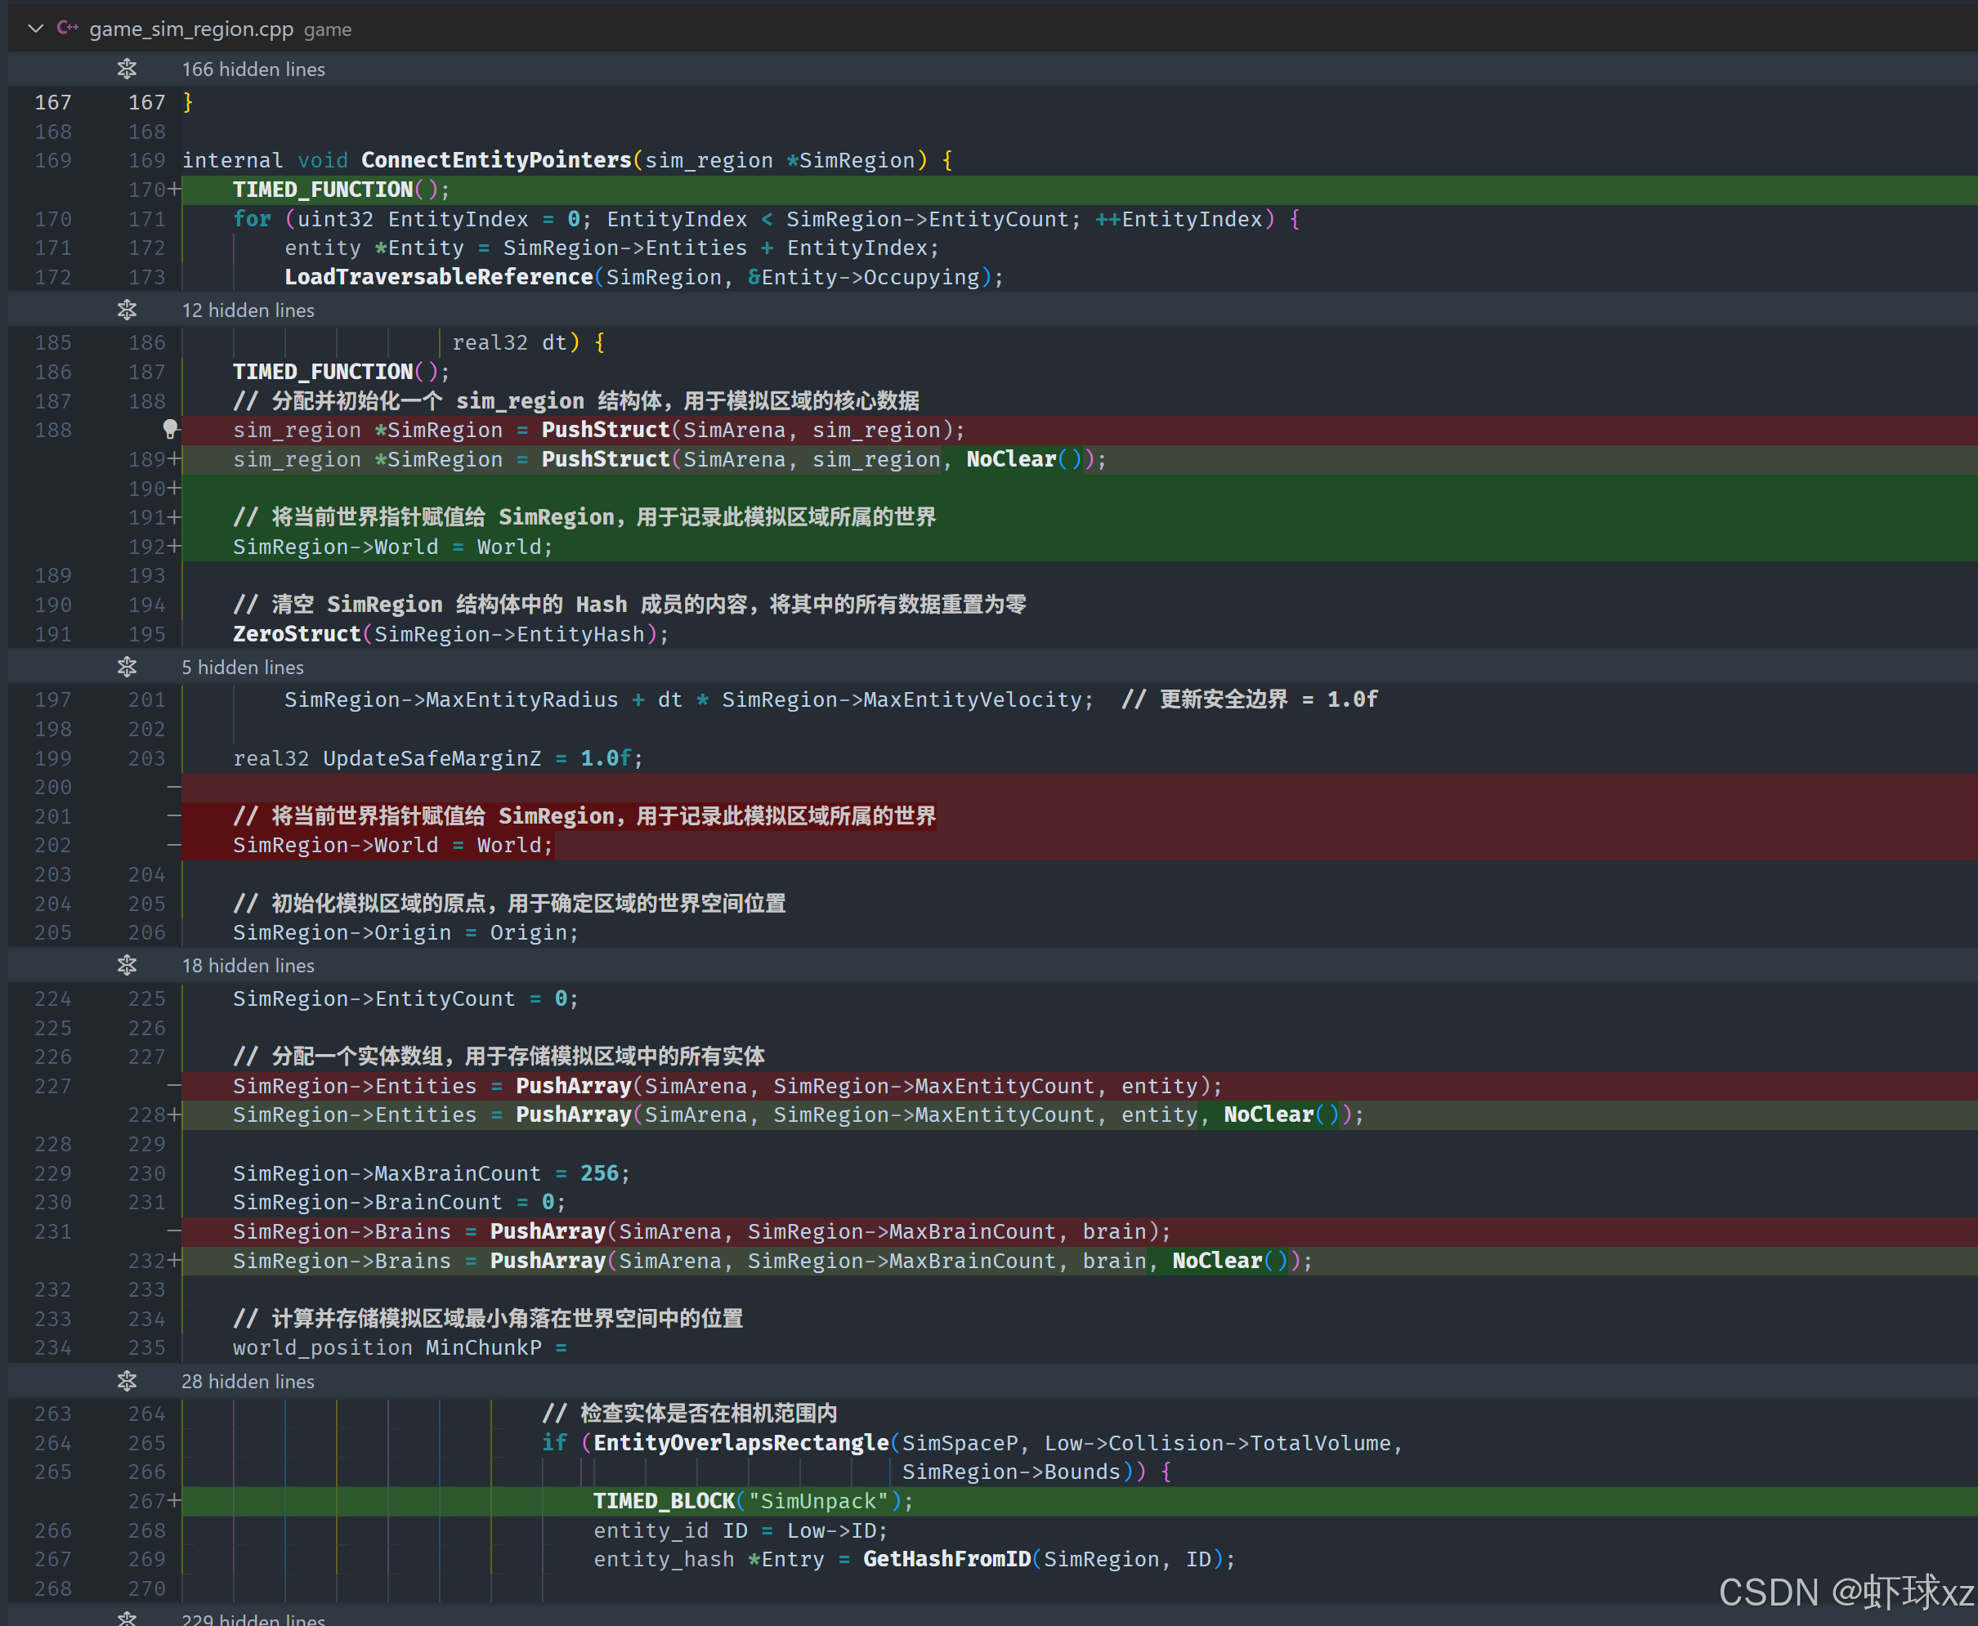The height and width of the screenshot is (1626, 1978).
Task: Click the lightbulb quick-action icon on line 188
Action: (x=171, y=429)
